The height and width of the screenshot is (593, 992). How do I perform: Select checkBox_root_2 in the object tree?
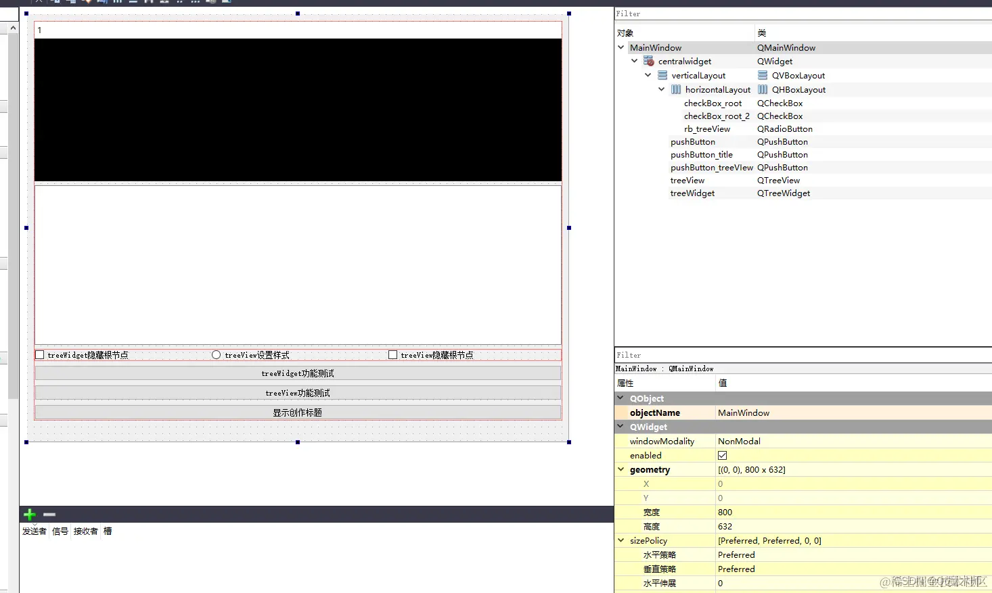[x=717, y=116]
